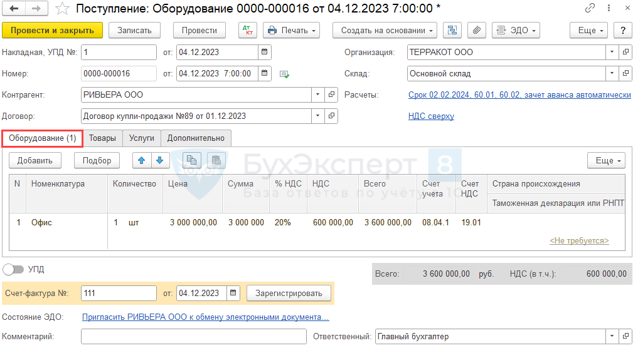Click the Комментарий input field

point(193,337)
